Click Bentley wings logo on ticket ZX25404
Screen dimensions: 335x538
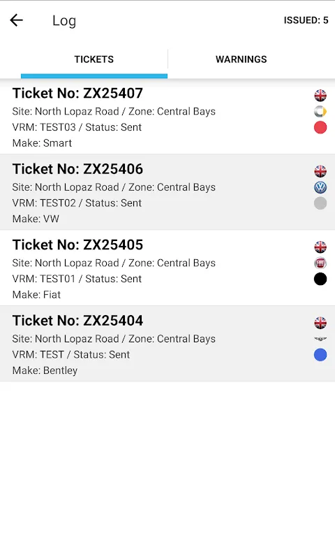[x=320, y=339]
